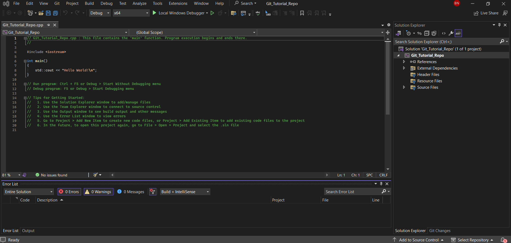511x243 pixels.
Task: Toggle the 0 Messages filter
Action: pos(131,192)
